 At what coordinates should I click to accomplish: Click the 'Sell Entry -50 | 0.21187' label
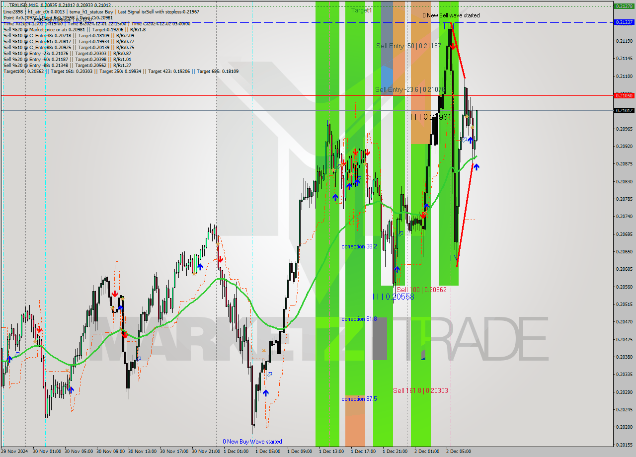click(408, 46)
